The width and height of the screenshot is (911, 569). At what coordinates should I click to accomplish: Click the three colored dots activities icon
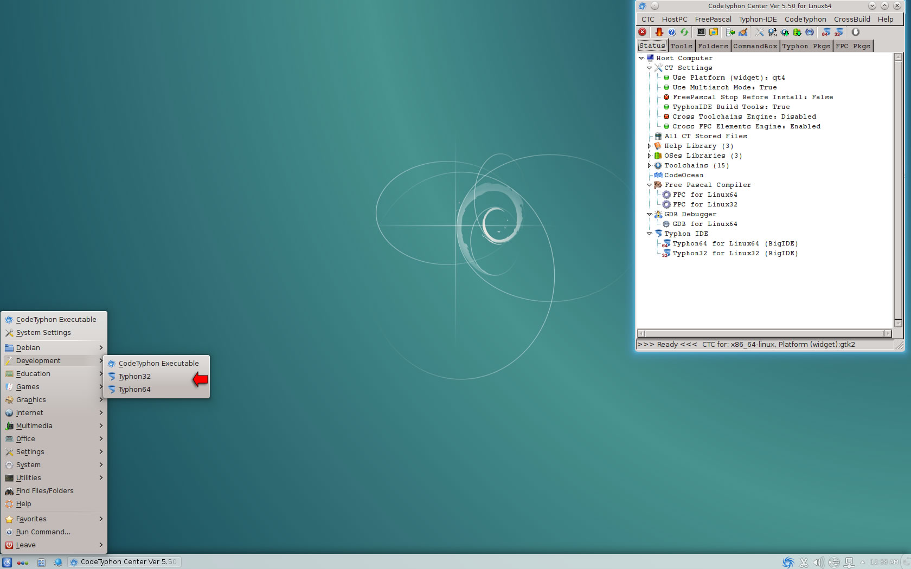23,562
